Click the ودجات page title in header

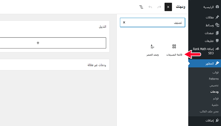(181, 7)
